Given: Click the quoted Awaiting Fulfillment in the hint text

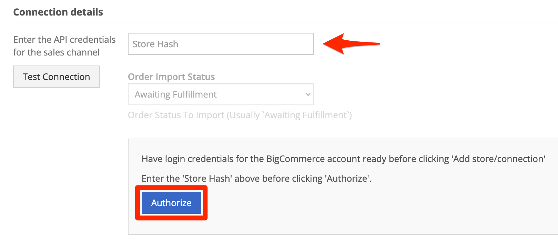Looking at the screenshot, I should tap(307, 115).
